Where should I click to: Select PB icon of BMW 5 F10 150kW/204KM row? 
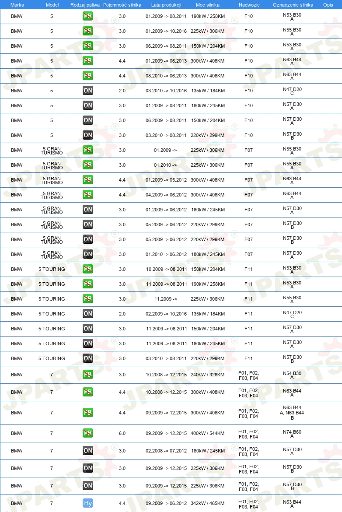point(88,46)
